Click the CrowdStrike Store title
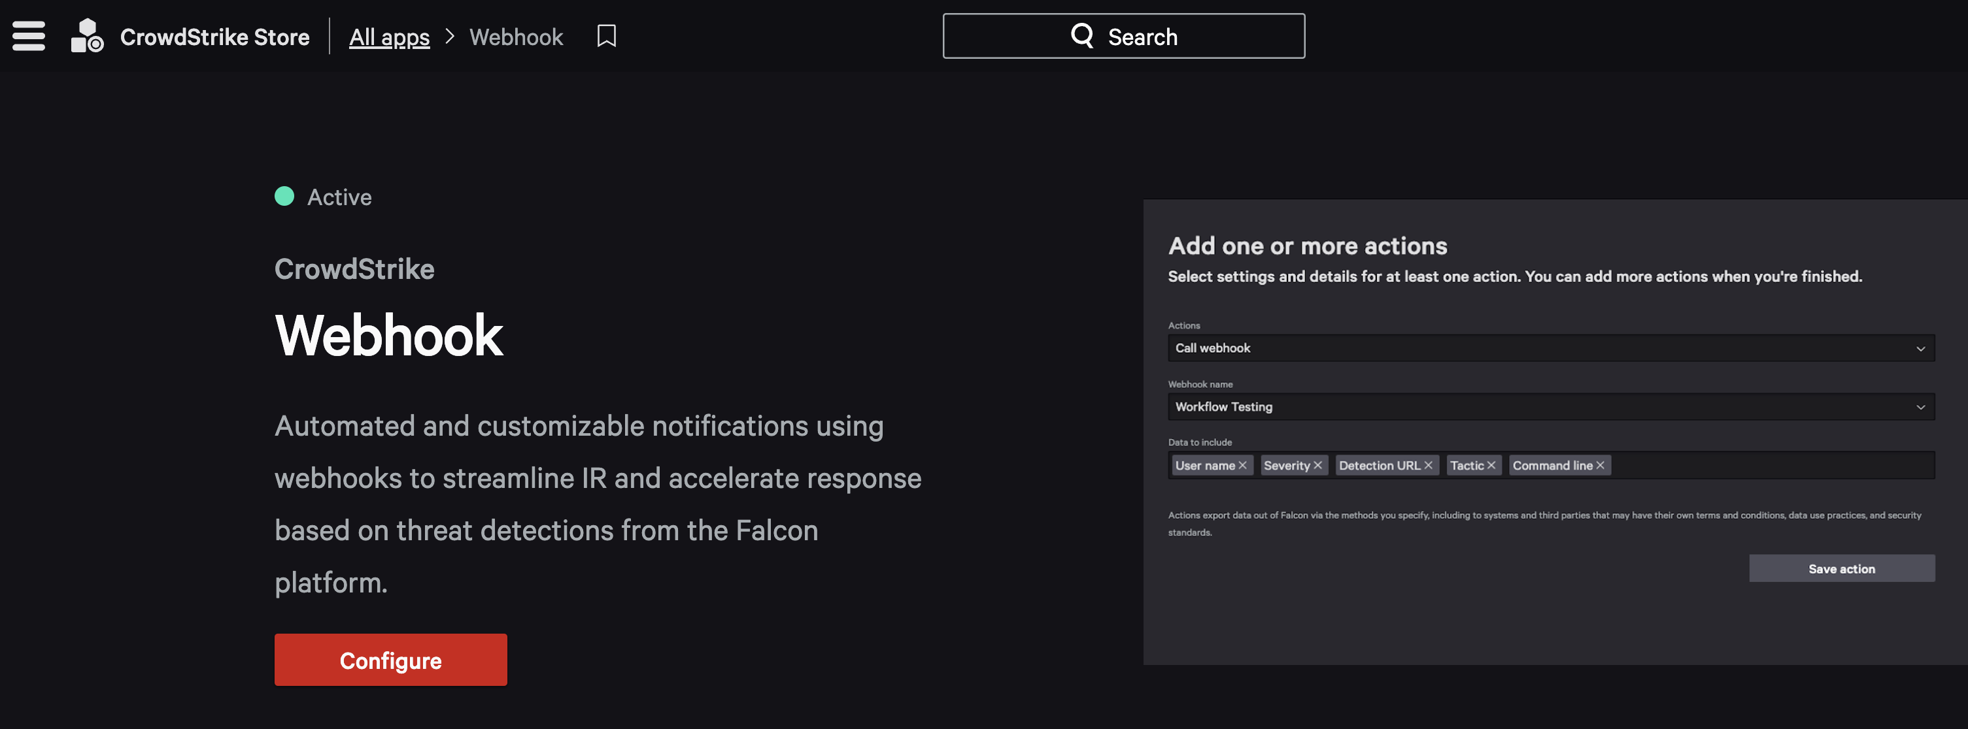This screenshot has height=729, width=1968. click(214, 37)
